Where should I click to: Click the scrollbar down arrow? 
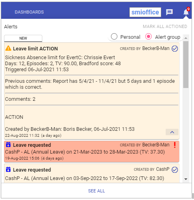[x=186, y=179]
